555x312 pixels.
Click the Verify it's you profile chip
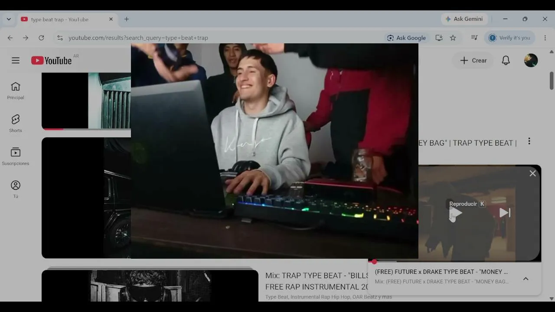click(x=509, y=38)
